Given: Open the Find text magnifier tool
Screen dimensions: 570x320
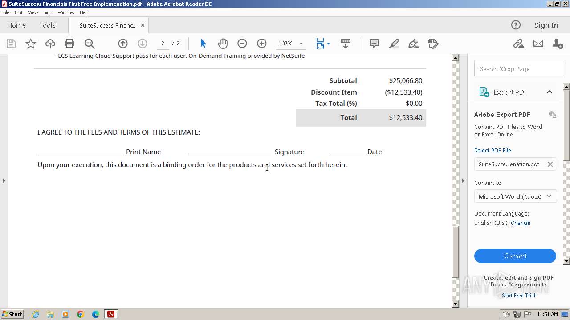Looking at the screenshot, I should (90, 44).
